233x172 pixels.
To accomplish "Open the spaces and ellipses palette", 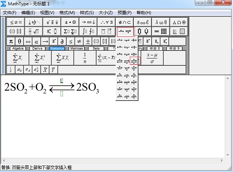I will click(34, 22).
